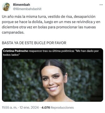
Task: Click the bold Cristina Pedroche name in headline
Action: 15,51
